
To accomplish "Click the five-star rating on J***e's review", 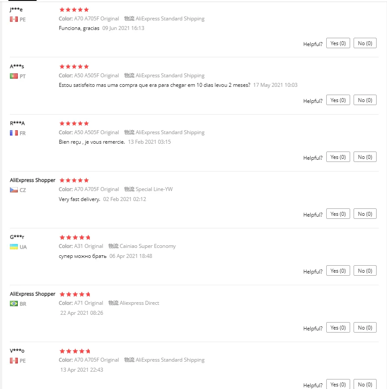I will coord(74,10).
